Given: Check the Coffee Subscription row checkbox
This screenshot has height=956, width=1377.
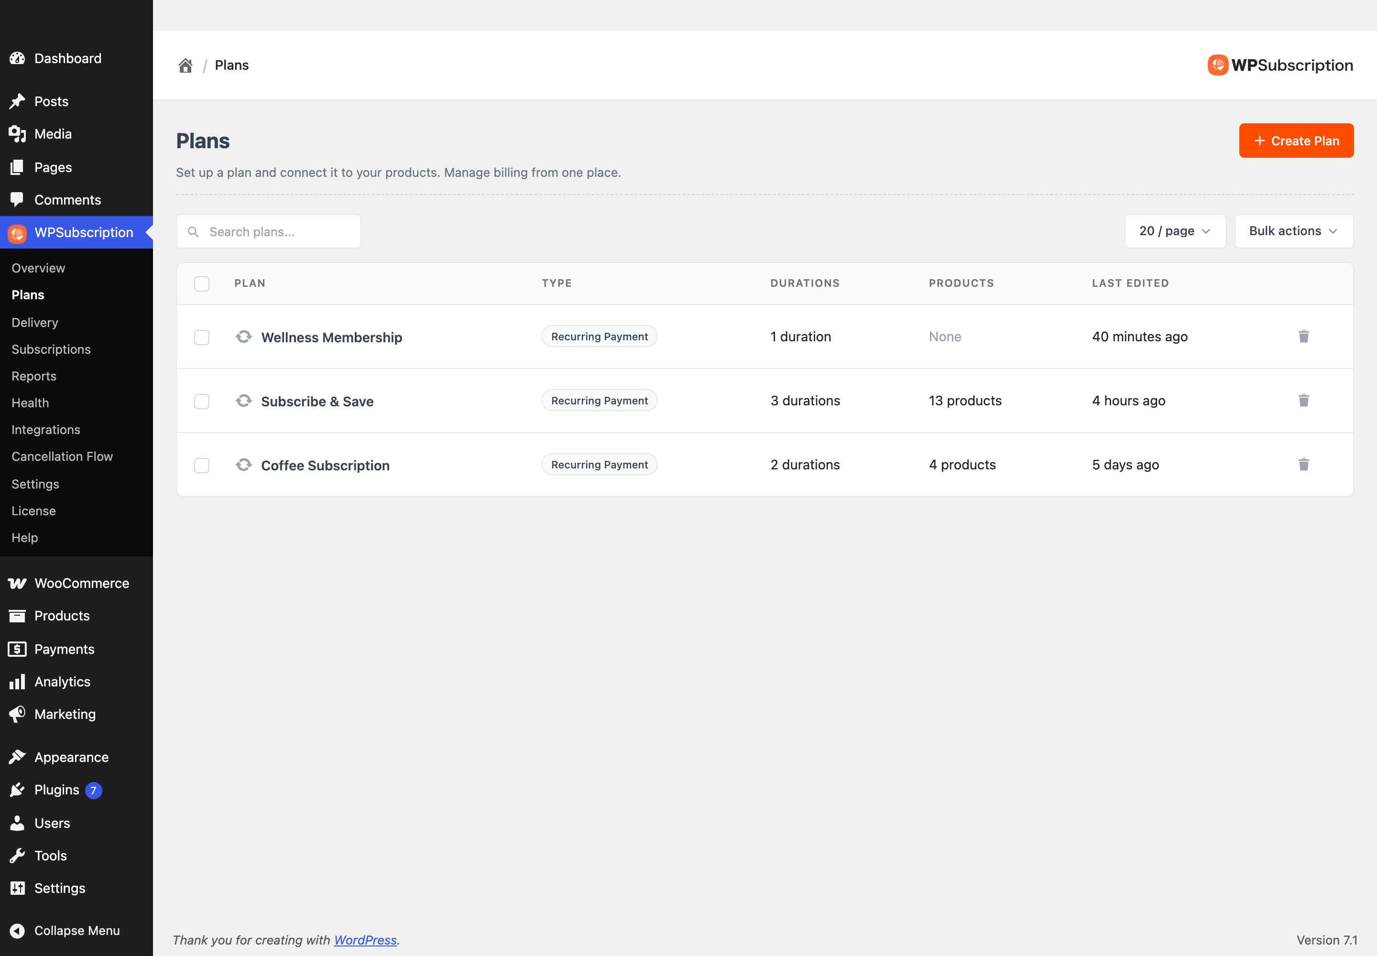Looking at the screenshot, I should pyautogui.click(x=202, y=466).
